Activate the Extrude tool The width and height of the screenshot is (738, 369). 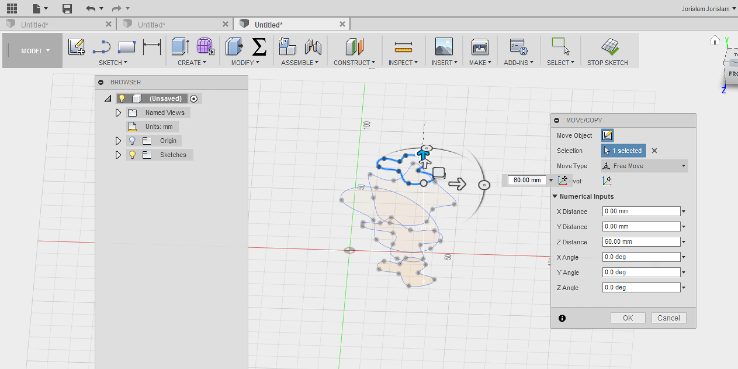(x=181, y=47)
